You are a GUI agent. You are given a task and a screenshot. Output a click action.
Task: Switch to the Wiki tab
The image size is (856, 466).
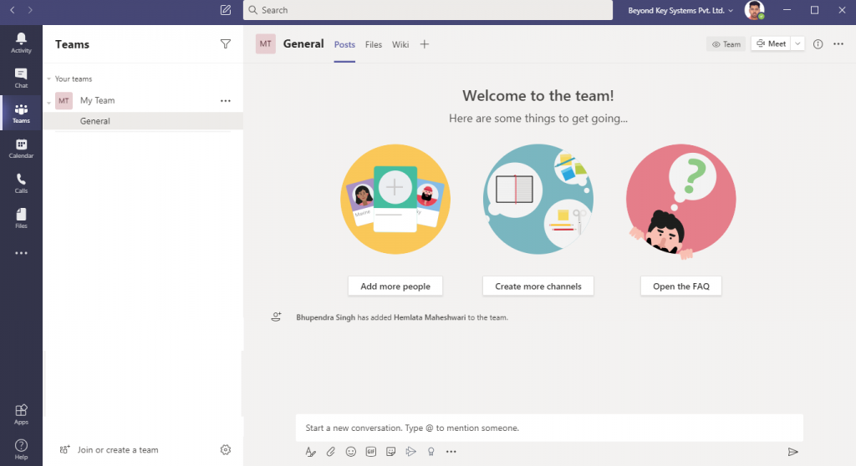point(400,45)
